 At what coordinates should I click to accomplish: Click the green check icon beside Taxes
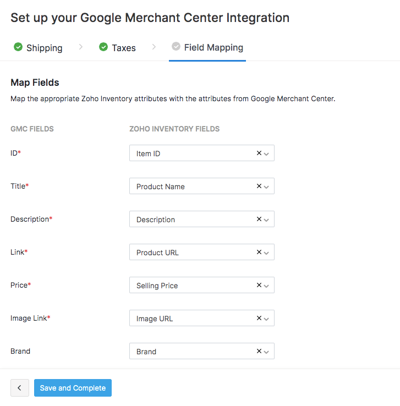tap(103, 47)
